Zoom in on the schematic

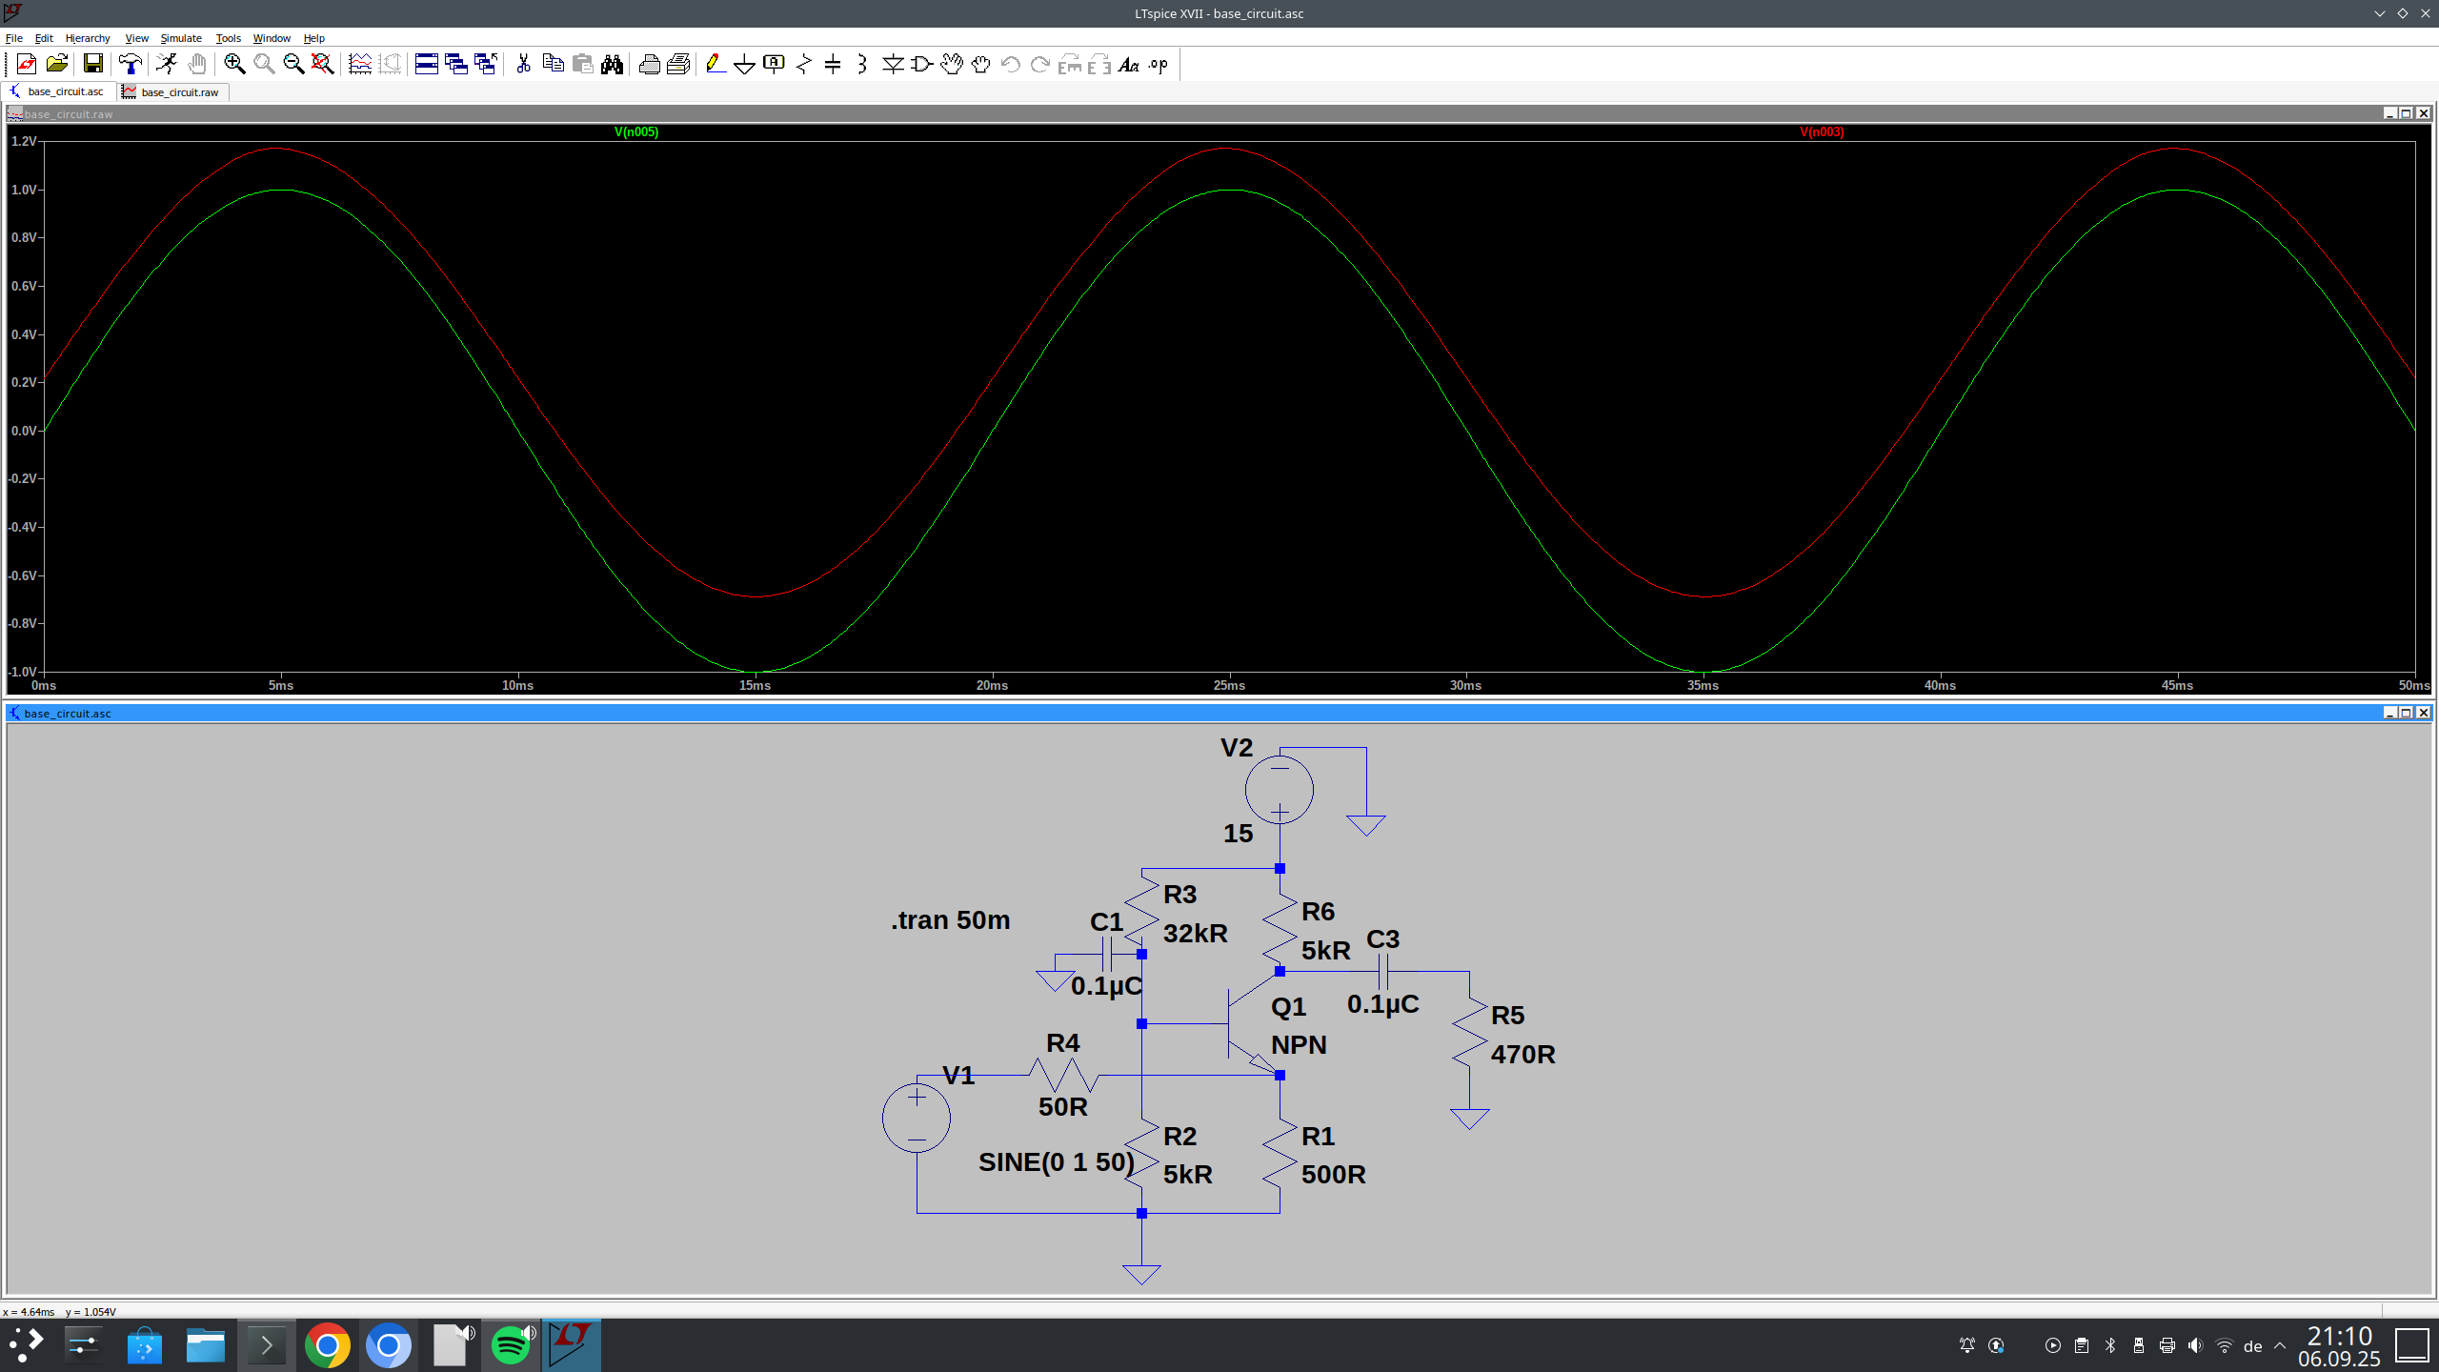232,64
